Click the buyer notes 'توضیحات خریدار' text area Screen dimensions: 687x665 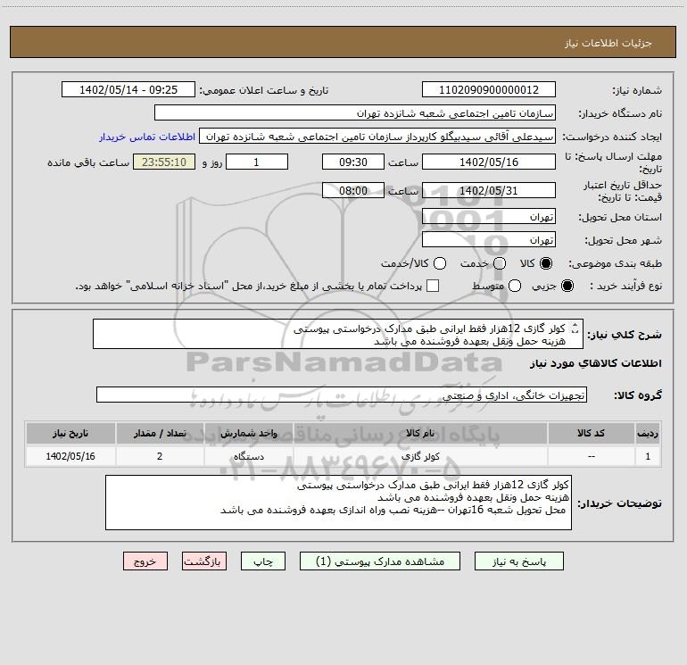pyautogui.click(x=338, y=503)
